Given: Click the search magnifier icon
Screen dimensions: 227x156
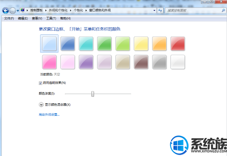Looking at the screenshot, I should point(224,10).
